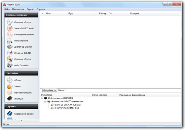Click the Alcohol 120% logo in title bar

coord(5,5)
